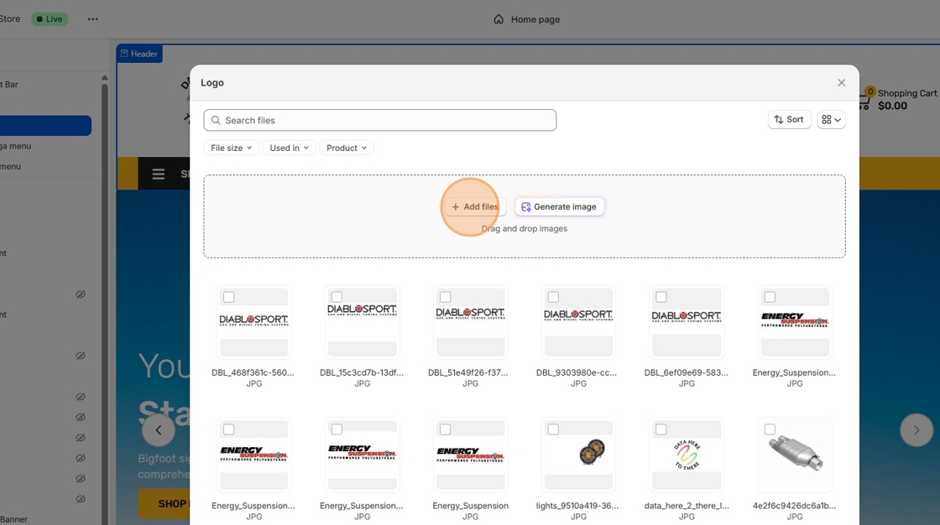Go to next slide arrow
This screenshot has width=940, height=525.
916,429
